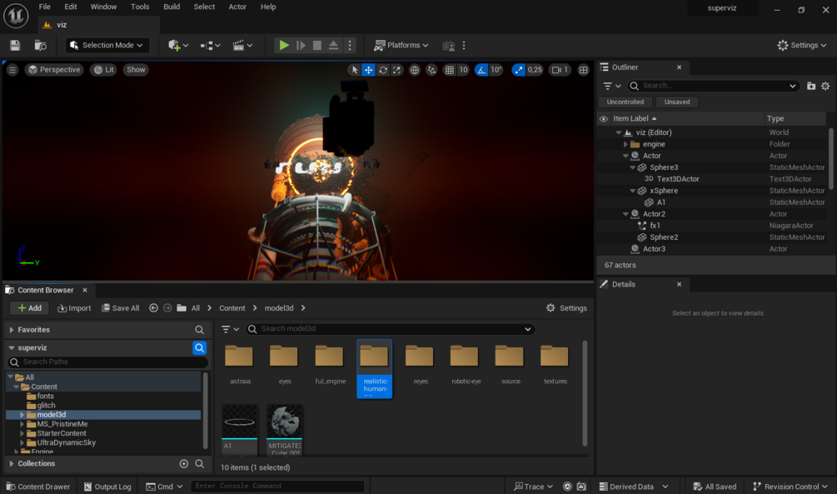Open the Tools menu

coord(140,7)
